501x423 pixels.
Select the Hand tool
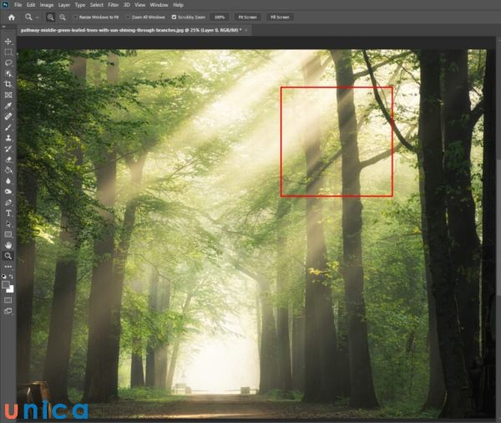(x=8, y=245)
